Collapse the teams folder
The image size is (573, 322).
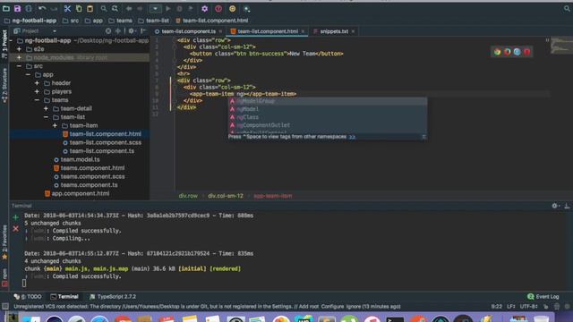[x=37, y=99]
